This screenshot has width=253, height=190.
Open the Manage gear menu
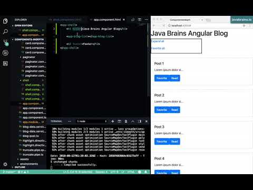[5, 164]
